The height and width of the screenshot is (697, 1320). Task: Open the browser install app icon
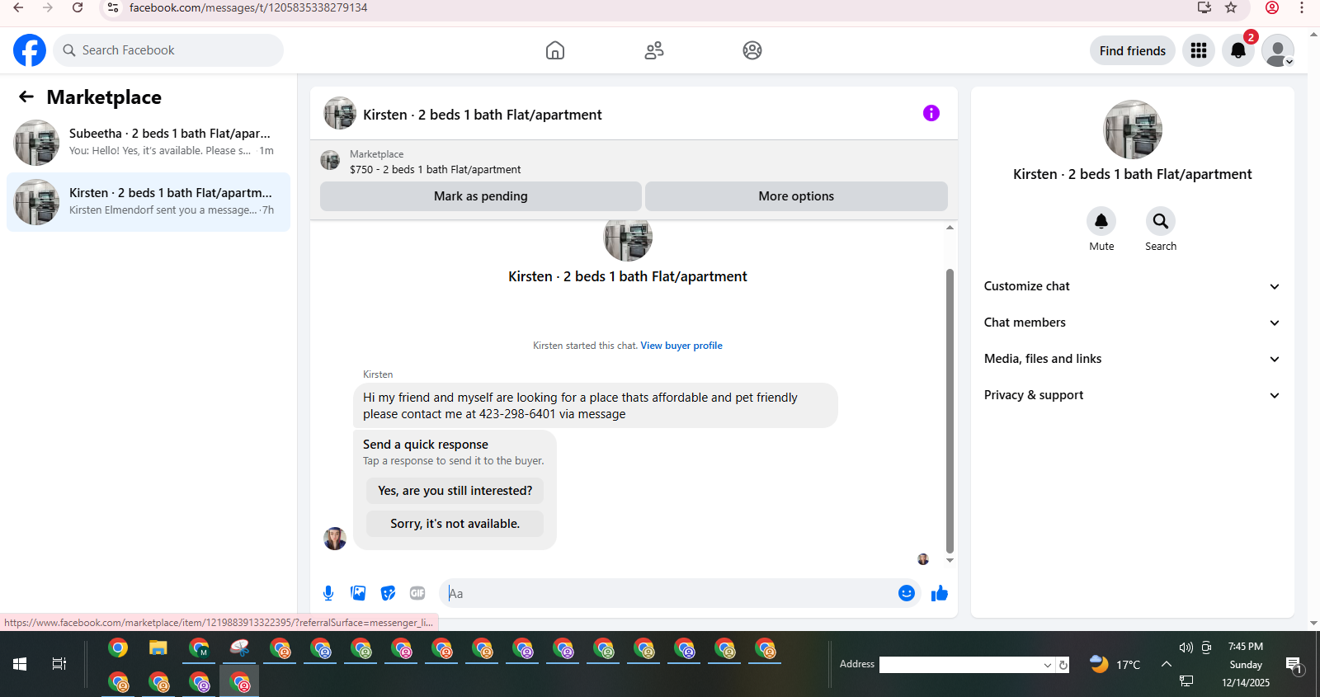point(1204,7)
